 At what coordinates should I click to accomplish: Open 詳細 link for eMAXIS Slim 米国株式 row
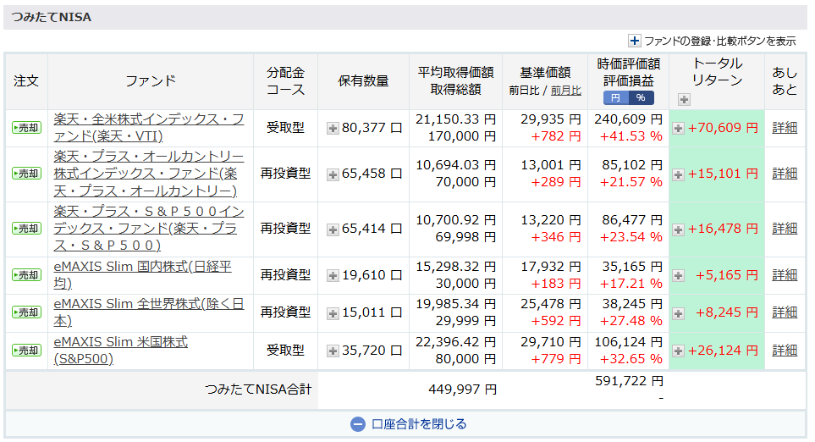pyautogui.click(x=785, y=350)
